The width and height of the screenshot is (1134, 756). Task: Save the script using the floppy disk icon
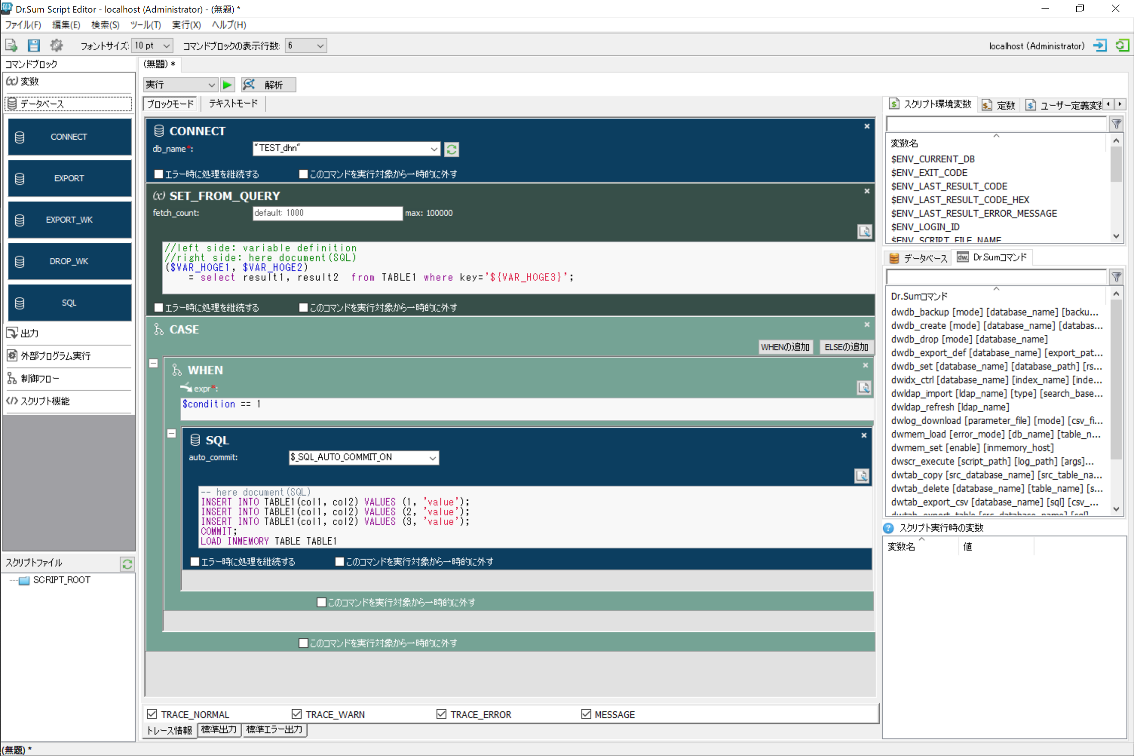(33, 45)
